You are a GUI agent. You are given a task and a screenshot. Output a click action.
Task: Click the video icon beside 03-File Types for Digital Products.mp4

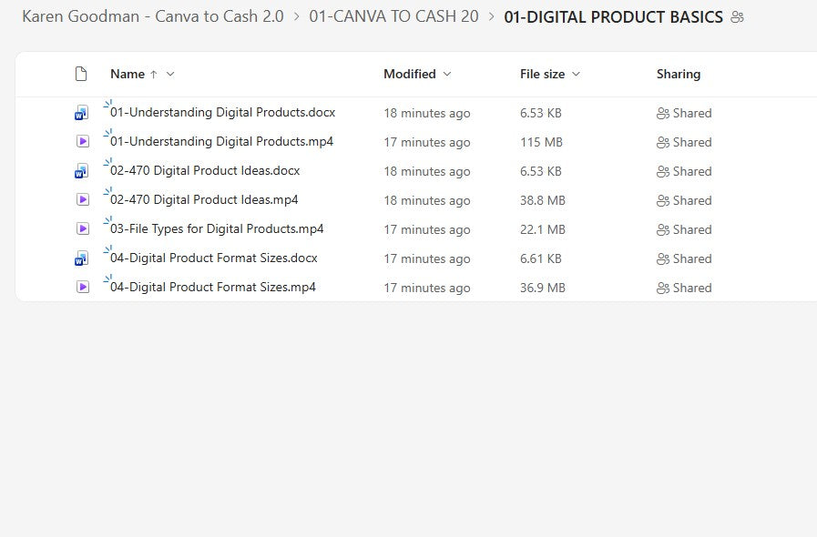(82, 229)
